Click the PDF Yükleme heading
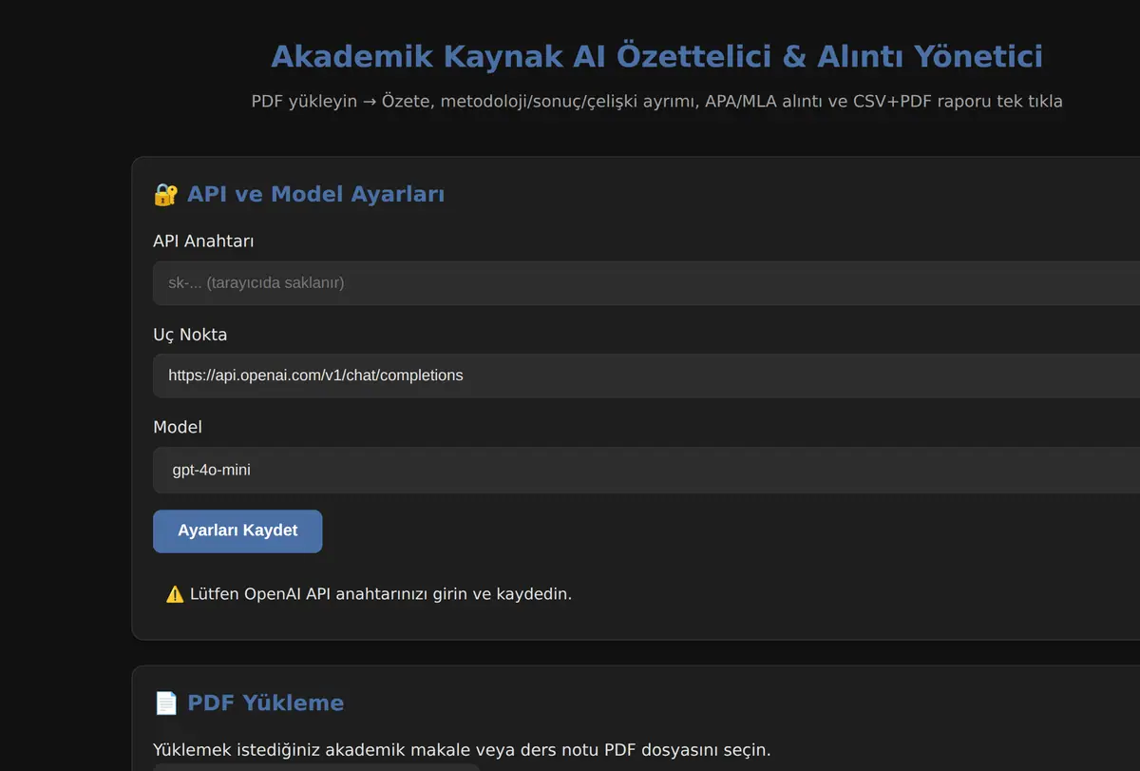Image resolution: width=1140 pixels, height=771 pixels. pyautogui.click(x=265, y=704)
